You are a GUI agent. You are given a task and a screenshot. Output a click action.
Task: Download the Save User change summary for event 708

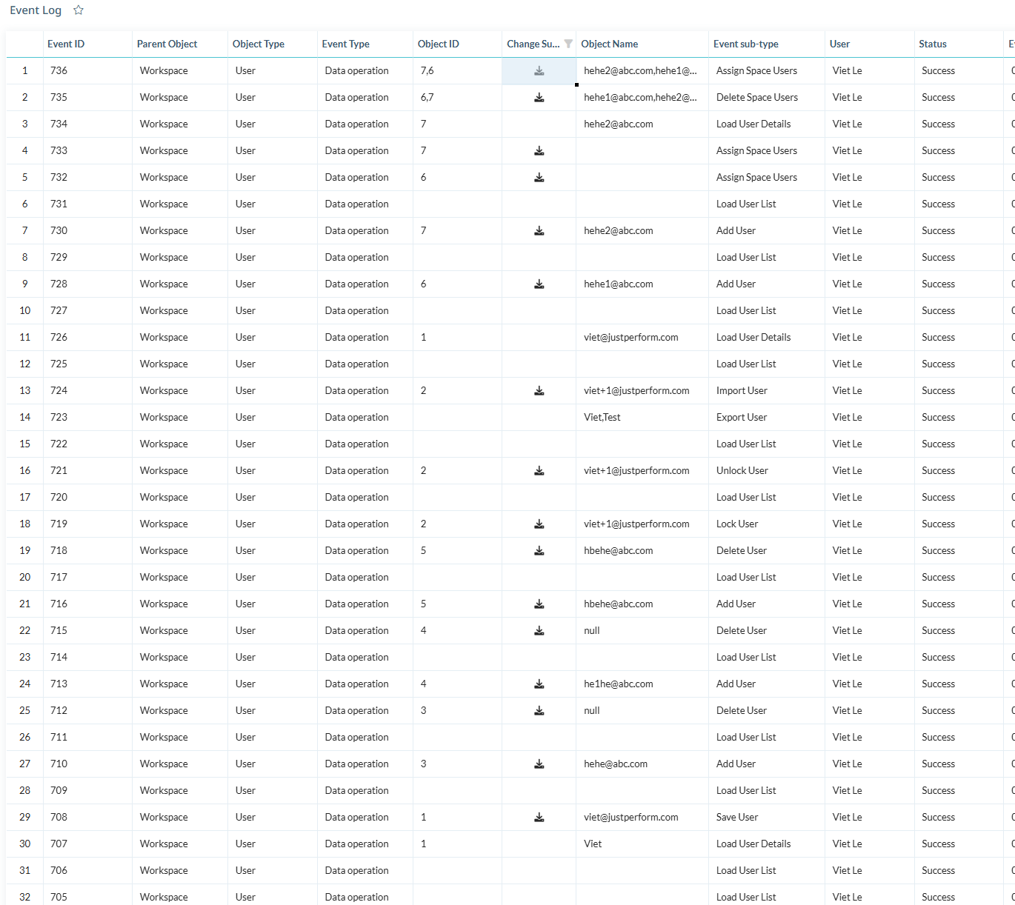pos(539,817)
